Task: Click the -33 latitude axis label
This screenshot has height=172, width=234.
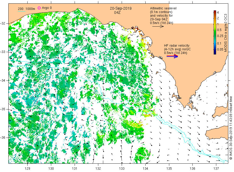Action: tap(3, 52)
